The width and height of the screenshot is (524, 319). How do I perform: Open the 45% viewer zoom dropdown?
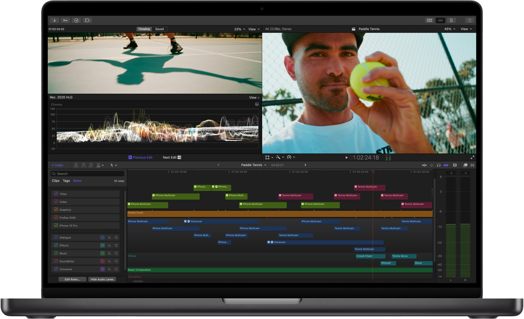tap(449, 29)
